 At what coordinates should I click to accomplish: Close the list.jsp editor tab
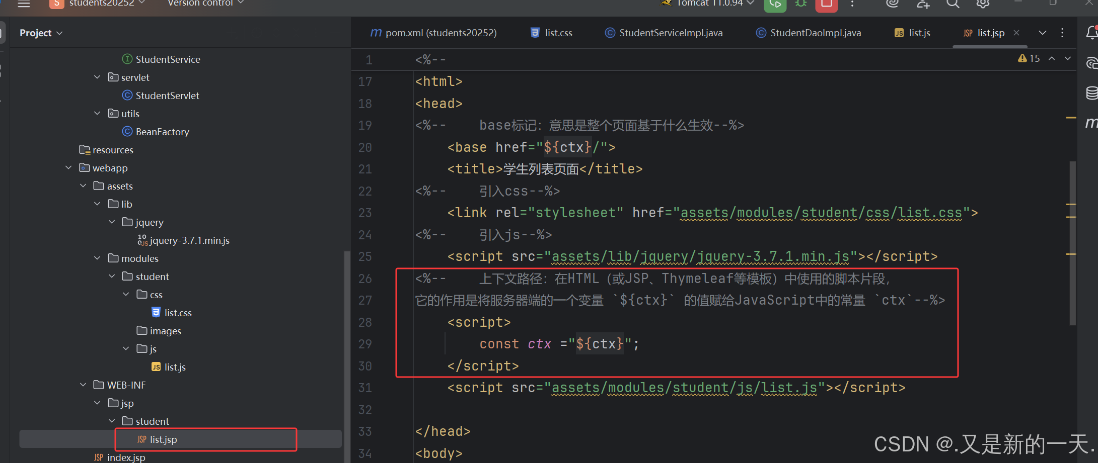[x=1016, y=33]
